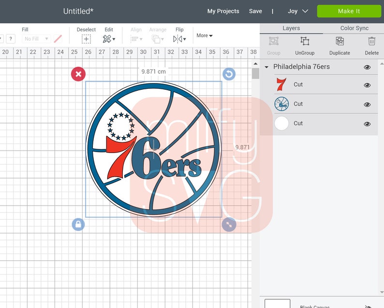
Task: Expand the More menu
Action: pos(204,35)
